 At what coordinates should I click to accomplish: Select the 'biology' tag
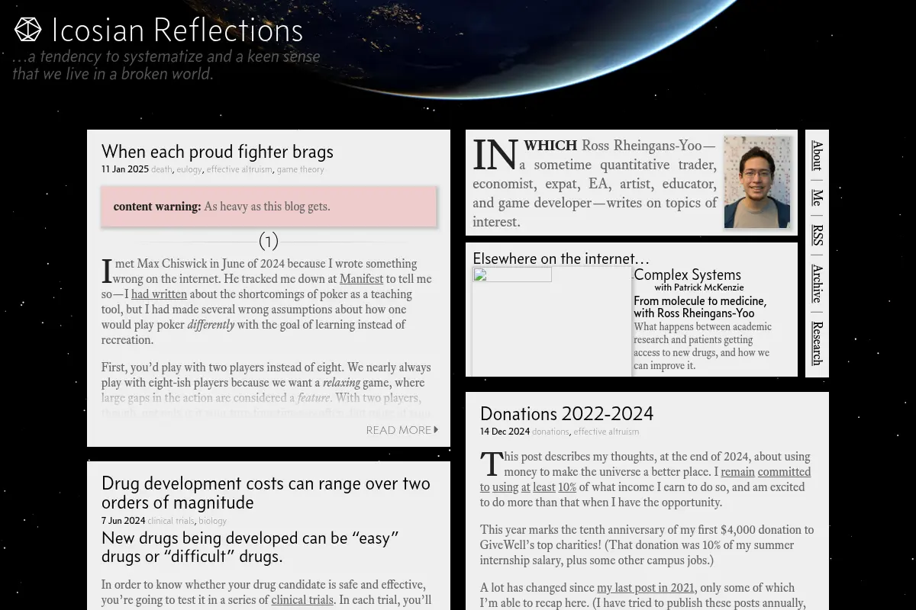point(212,521)
